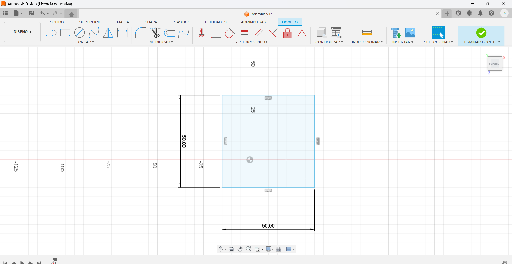Open the notifications bell

coord(480,13)
